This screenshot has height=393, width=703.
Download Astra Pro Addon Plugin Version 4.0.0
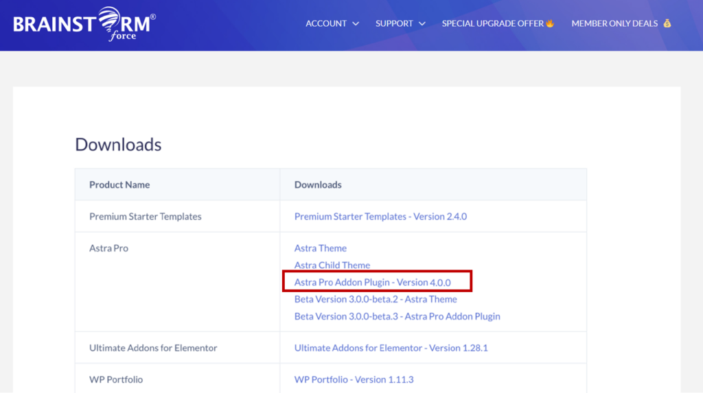click(372, 283)
